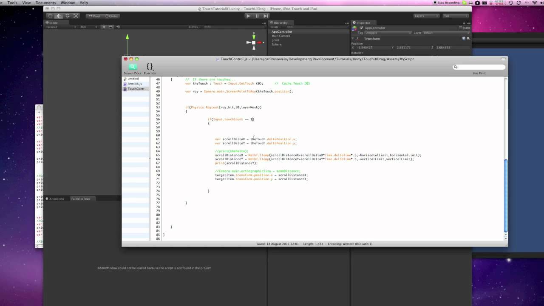Open the Textured draw mode dropdown
Screen dimensions: 544x306
click(x=61, y=27)
